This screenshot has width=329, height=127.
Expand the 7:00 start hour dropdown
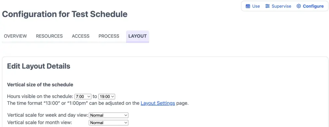(x=83, y=96)
